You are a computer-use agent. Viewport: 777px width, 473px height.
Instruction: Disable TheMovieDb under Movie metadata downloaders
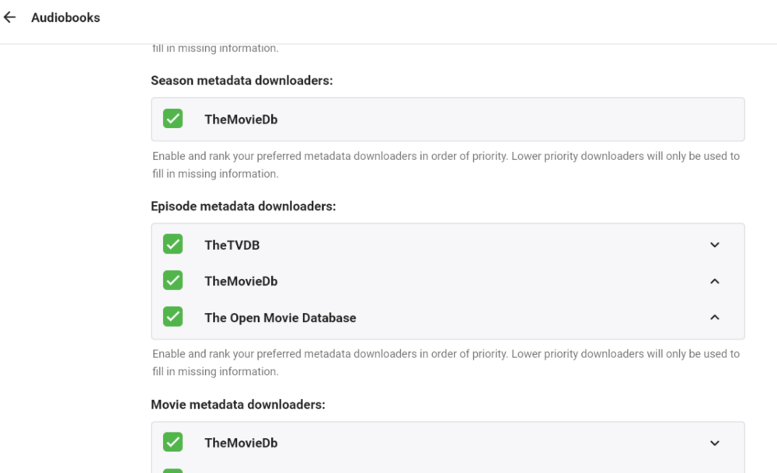click(x=172, y=442)
